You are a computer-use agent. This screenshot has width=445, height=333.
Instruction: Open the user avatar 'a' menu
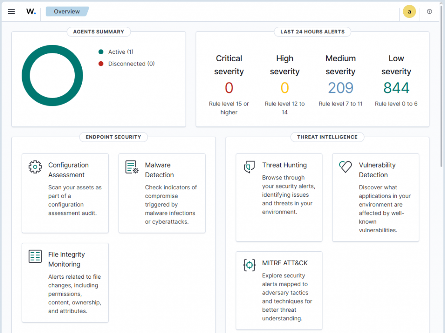pyautogui.click(x=409, y=12)
